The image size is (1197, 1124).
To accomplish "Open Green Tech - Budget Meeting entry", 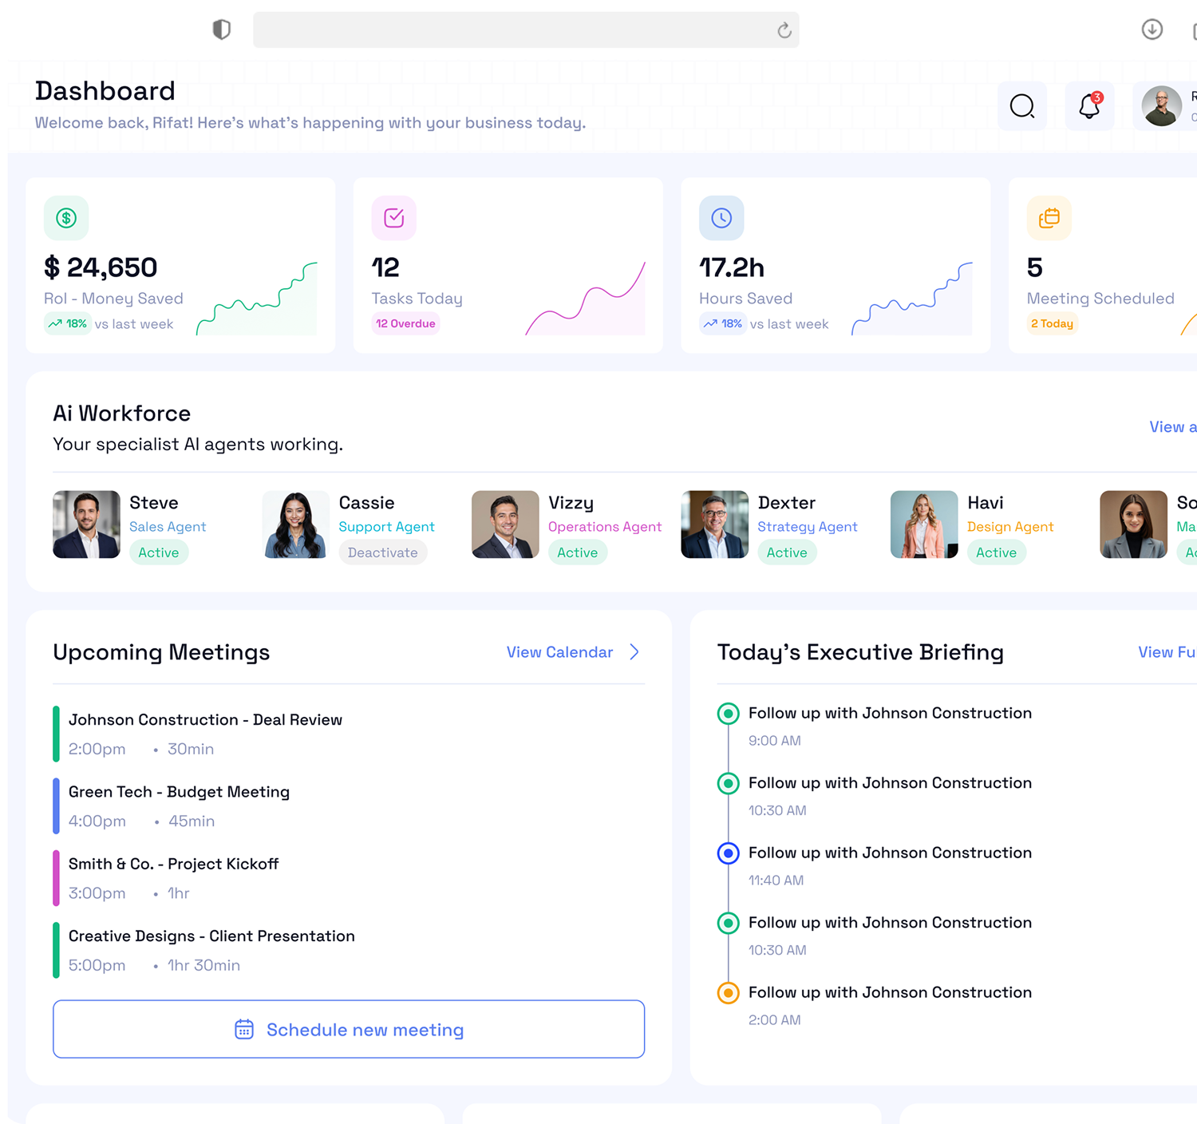I will 349,806.
